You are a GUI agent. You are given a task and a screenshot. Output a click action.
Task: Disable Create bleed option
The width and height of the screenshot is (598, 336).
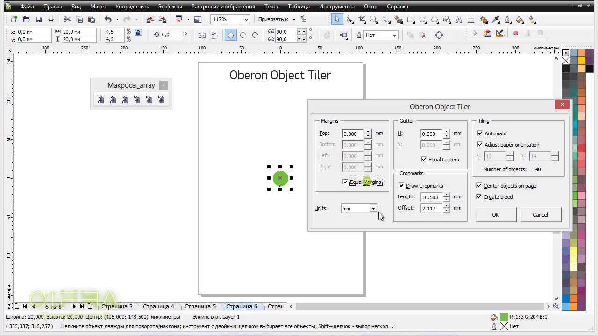[479, 197]
